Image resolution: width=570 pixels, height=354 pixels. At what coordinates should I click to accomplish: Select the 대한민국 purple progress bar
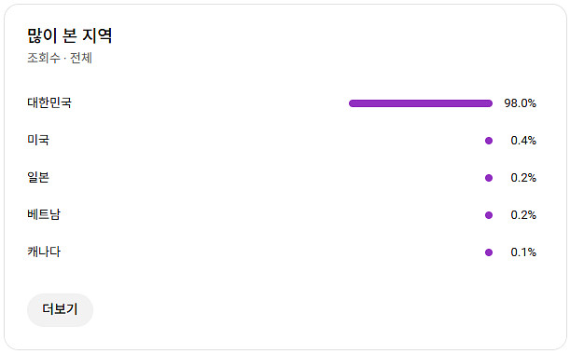(421, 103)
